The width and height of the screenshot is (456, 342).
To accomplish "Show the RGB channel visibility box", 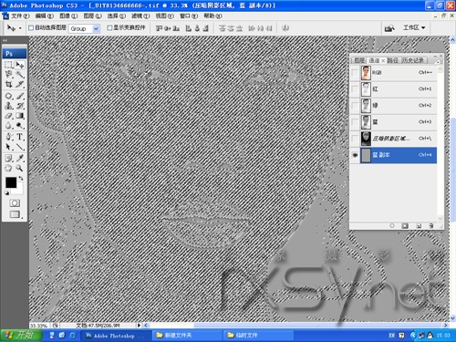I will point(355,73).
